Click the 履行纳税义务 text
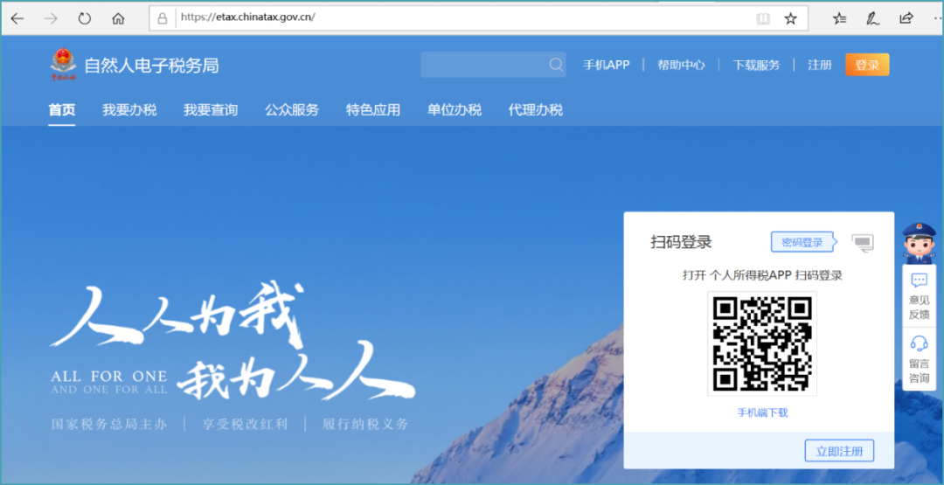Screen dimensions: 944x485 click(x=365, y=424)
